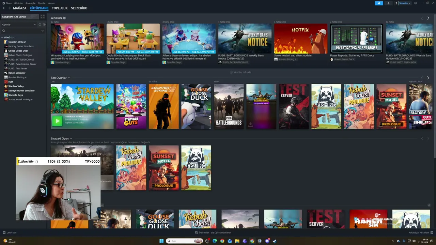
Task: Switch to the TOPLULUK tab
Action: coord(60,8)
